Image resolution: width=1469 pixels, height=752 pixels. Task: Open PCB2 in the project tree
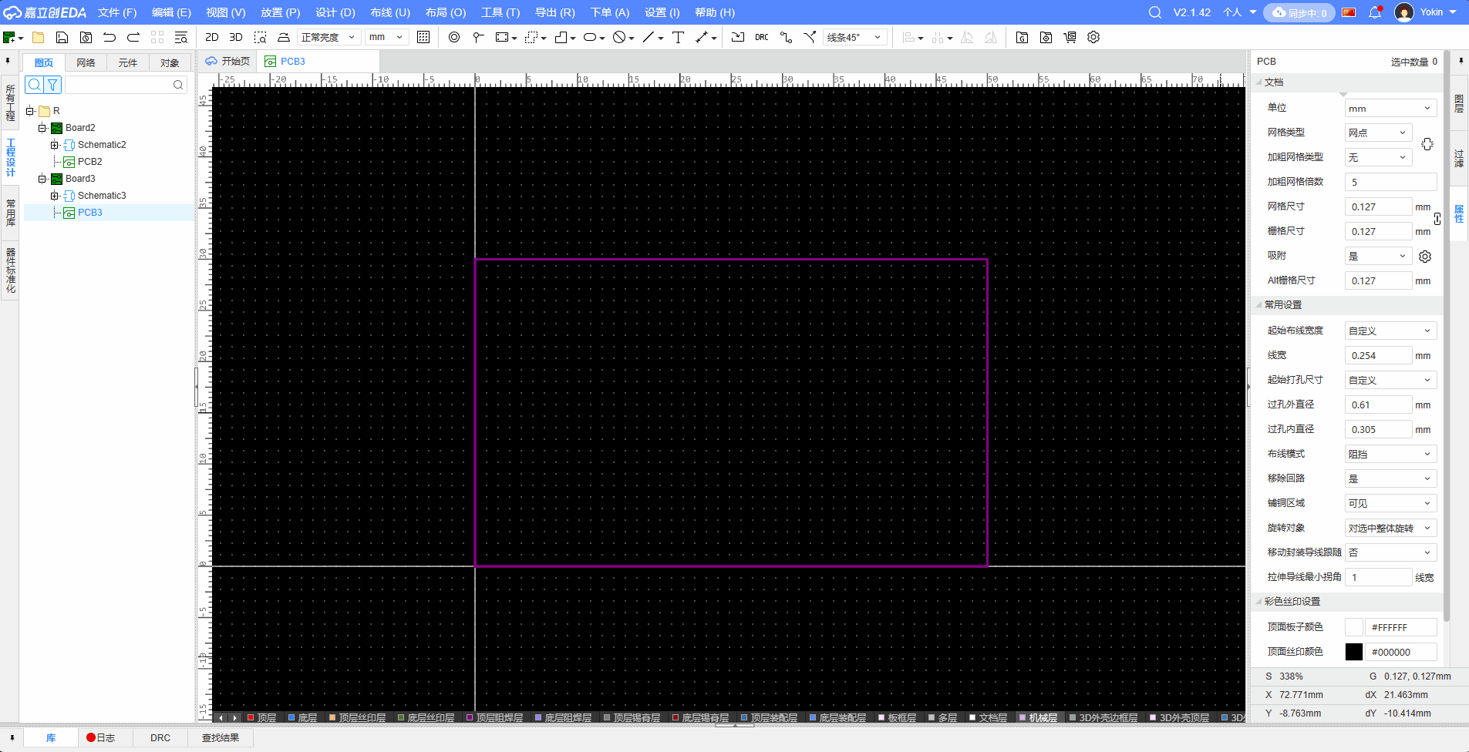(x=89, y=162)
